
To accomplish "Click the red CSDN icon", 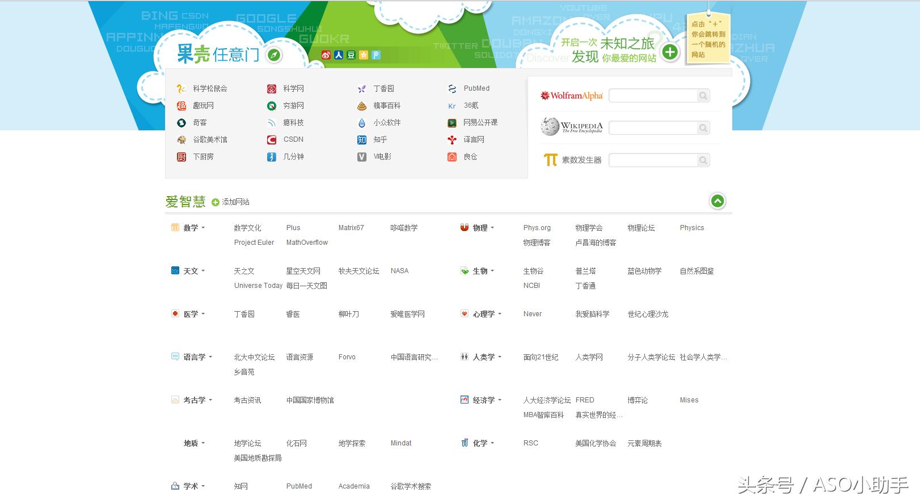I will [272, 139].
